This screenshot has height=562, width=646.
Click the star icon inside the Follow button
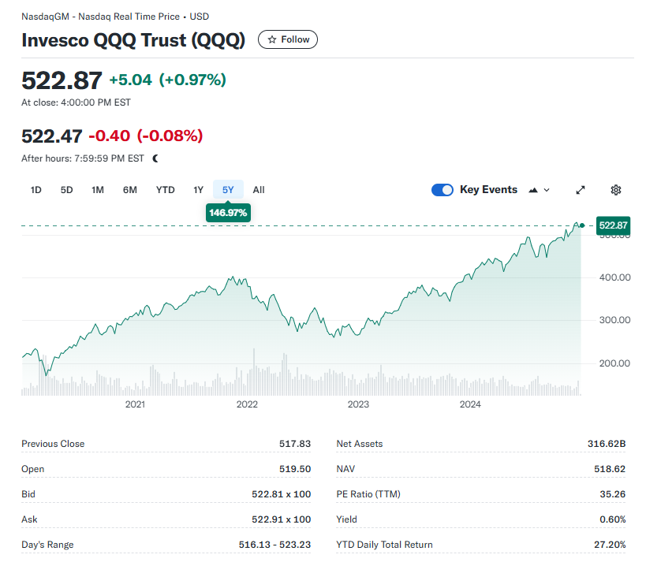pos(271,39)
